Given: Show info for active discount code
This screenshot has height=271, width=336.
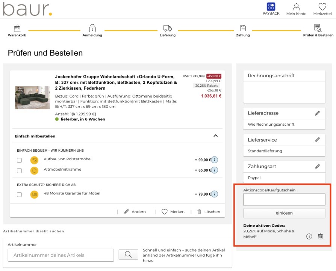Looking at the screenshot, I should pos(309,236).
